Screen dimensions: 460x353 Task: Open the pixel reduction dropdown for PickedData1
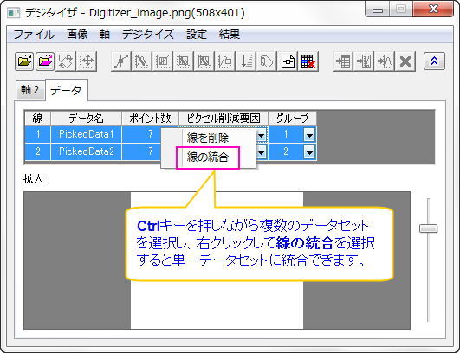click(261, 135)
